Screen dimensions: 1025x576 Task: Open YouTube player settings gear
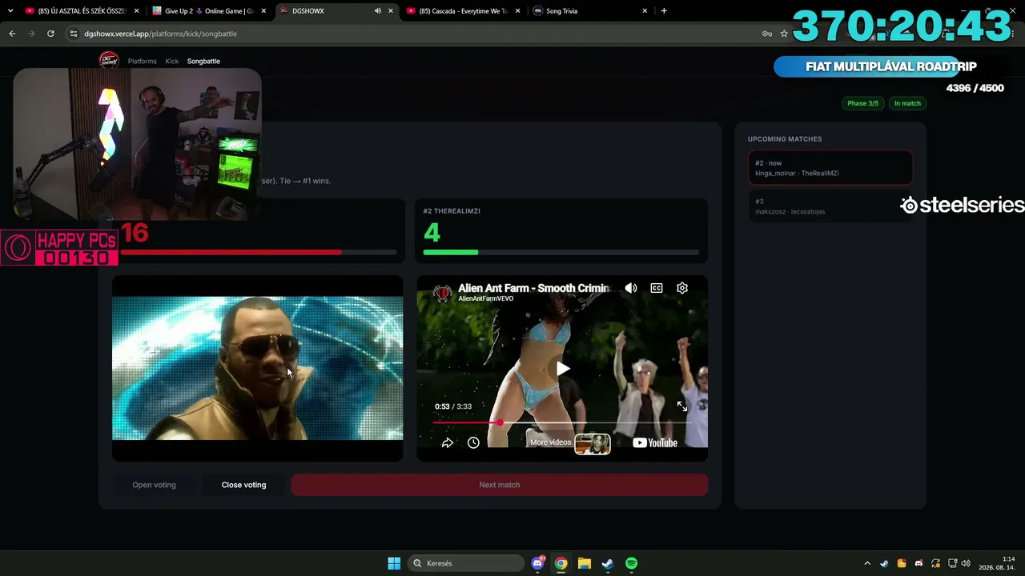coord(682,288)
